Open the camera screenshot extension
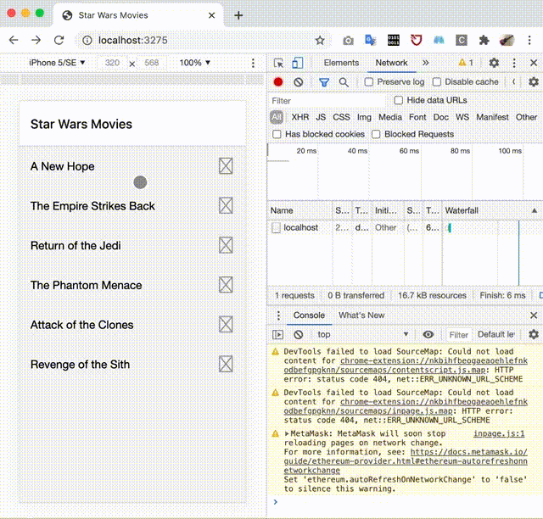Viewport: 543px width, 519px height. point(348,41)
